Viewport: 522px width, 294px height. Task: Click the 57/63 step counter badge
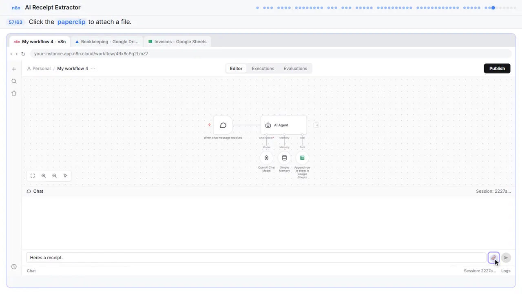pyautogui.click(x=15, y=22)
